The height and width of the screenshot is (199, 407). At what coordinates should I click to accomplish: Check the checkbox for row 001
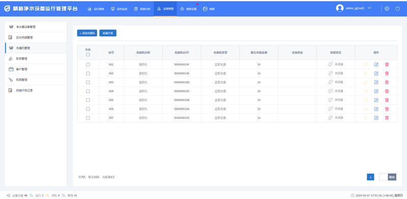point(88,64)
